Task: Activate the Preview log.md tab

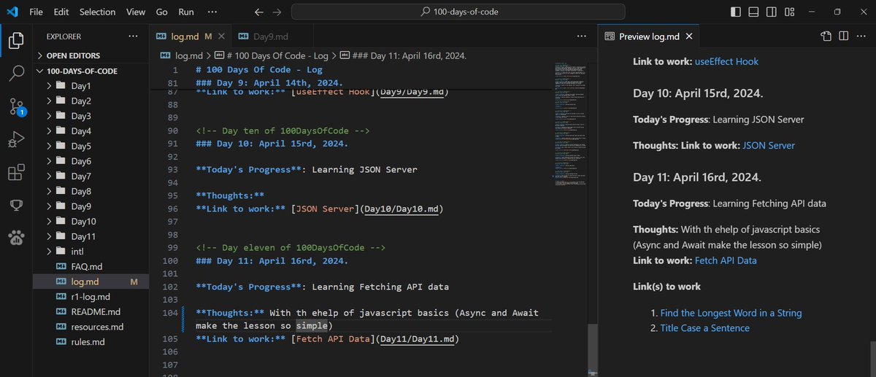Action: [x=650, y=36]
